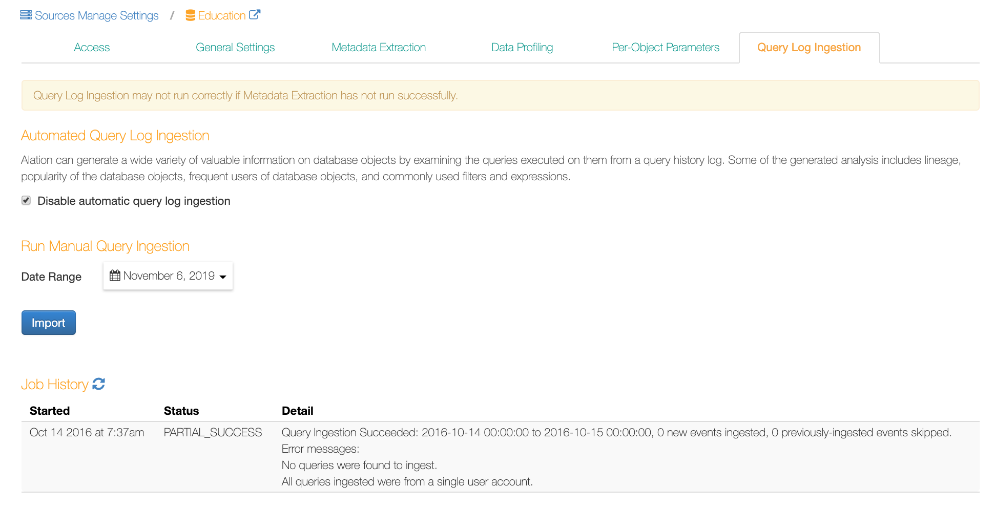
Task: Click the Sources list icon in breadcrumb
Action: [x=26, y=15]
